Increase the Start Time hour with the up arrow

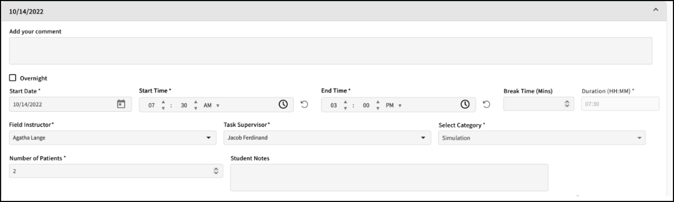pyautogui.click(x=163, y=102)
